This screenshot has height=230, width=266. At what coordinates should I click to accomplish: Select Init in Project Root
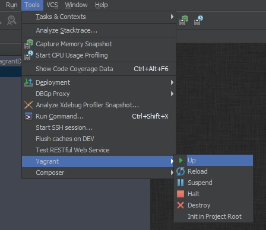click(214, 216)
